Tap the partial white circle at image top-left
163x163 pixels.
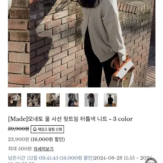pos(10,5)
